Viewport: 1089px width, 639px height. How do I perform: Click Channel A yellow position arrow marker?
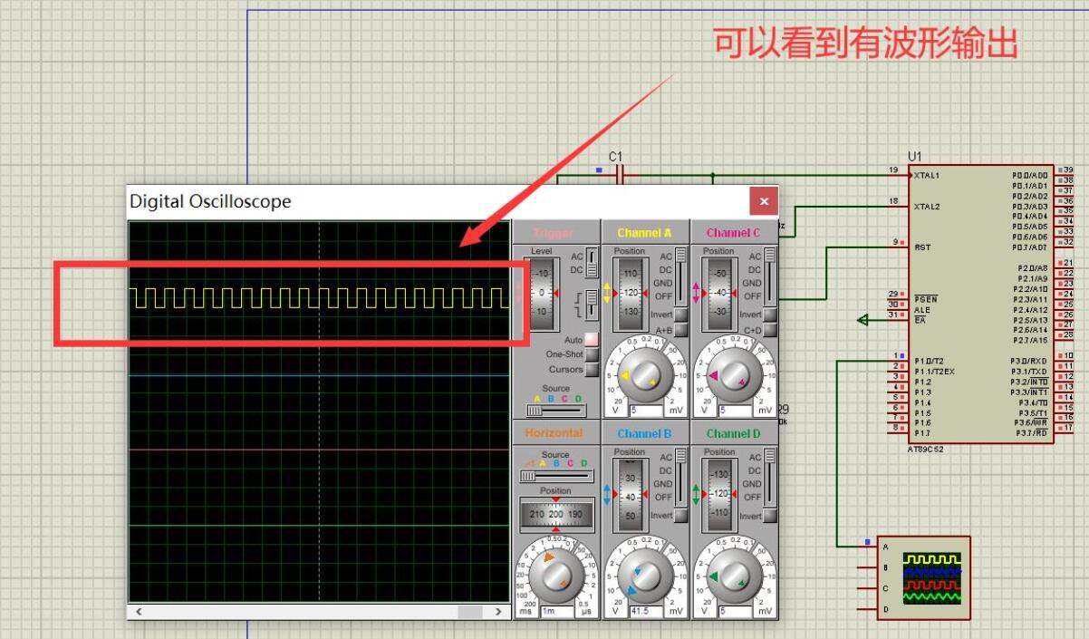608,293
